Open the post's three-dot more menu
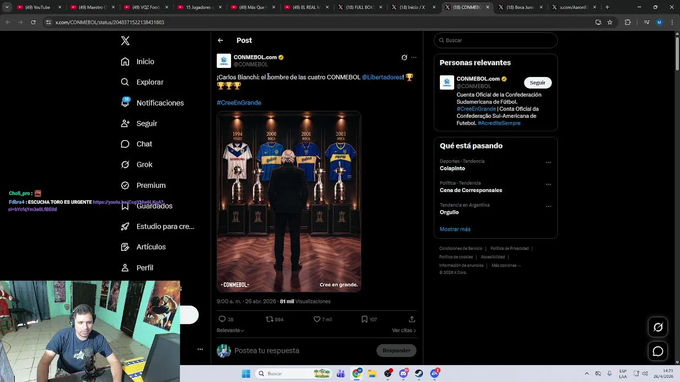This screenshot has width=680, height=382. click(x=414, y=57)
